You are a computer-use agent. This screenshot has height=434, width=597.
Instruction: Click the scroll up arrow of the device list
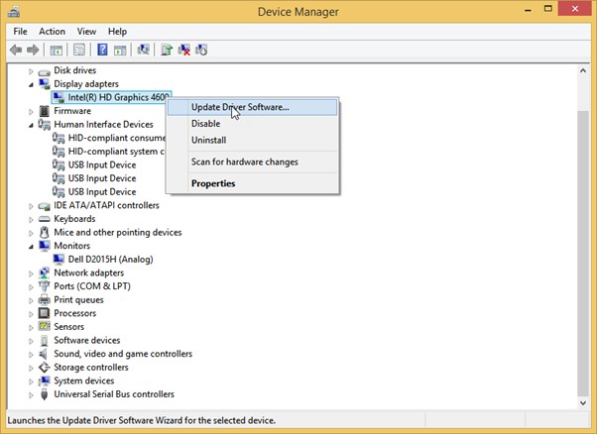(x=583, y=70)
